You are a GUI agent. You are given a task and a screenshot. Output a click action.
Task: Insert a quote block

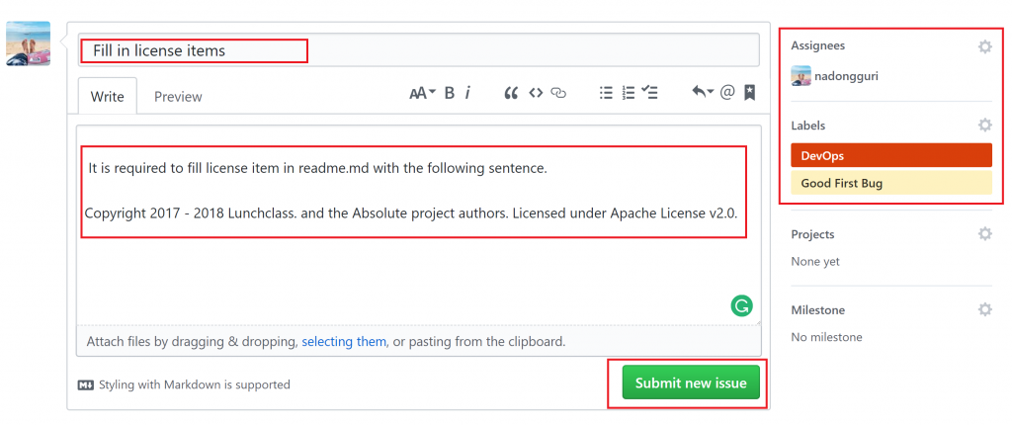tap(511, 93)
